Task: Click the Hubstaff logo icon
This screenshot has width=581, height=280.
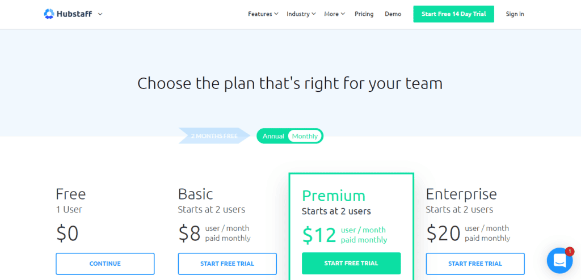Action: [x=49, y=14]
